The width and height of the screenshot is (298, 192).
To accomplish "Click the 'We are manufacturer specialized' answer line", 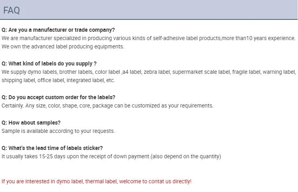I will pyautogui.click(x=148, y=38).
